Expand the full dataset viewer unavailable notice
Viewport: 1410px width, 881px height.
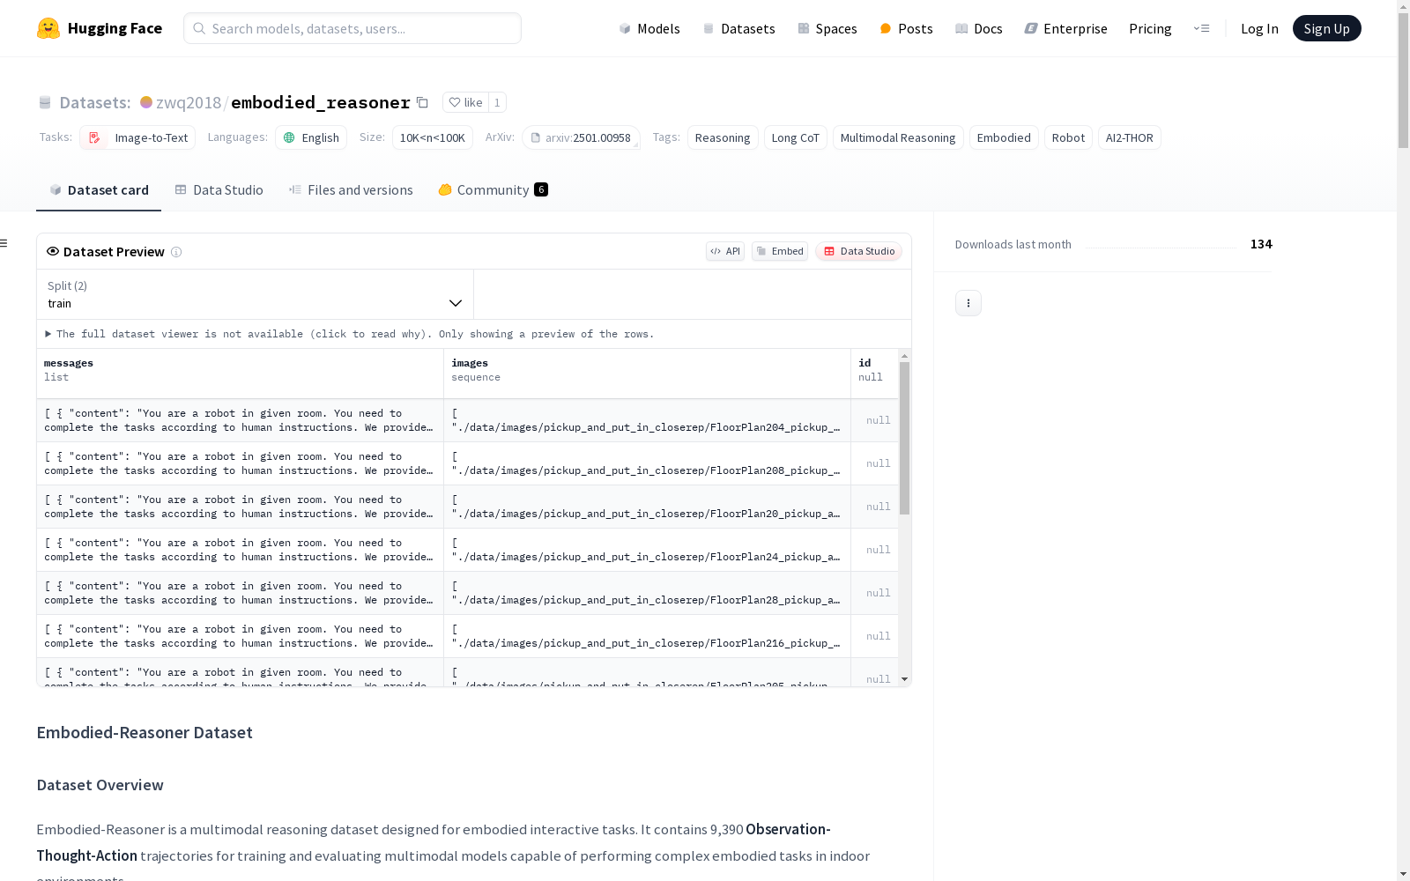click(x=350, y=334)
